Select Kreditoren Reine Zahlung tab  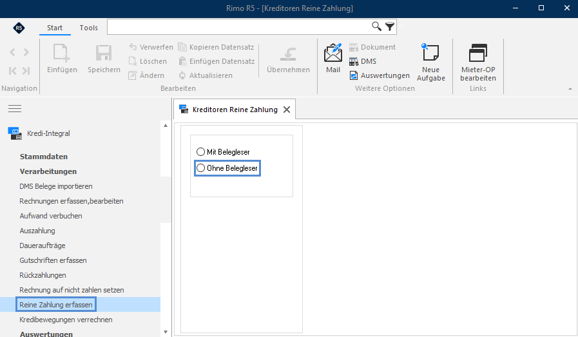tap(235, 110)
